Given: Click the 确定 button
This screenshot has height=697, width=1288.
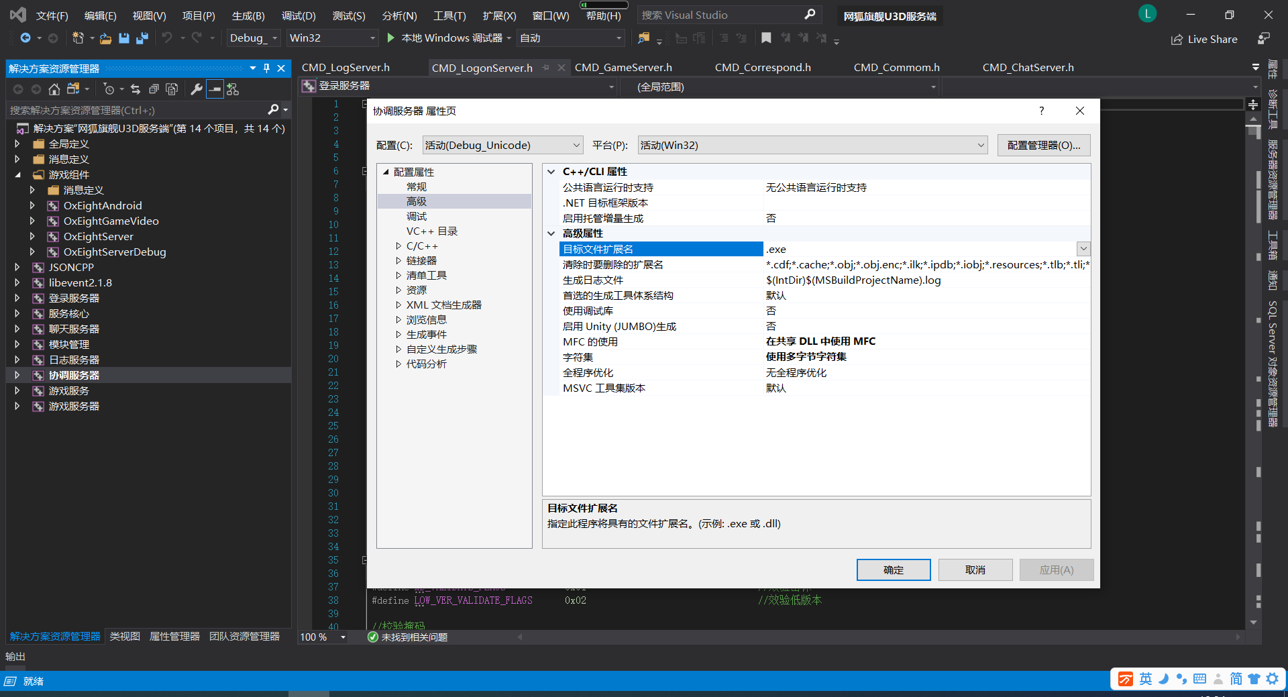Looking at the screenshot, I should (x=894, y=570).
